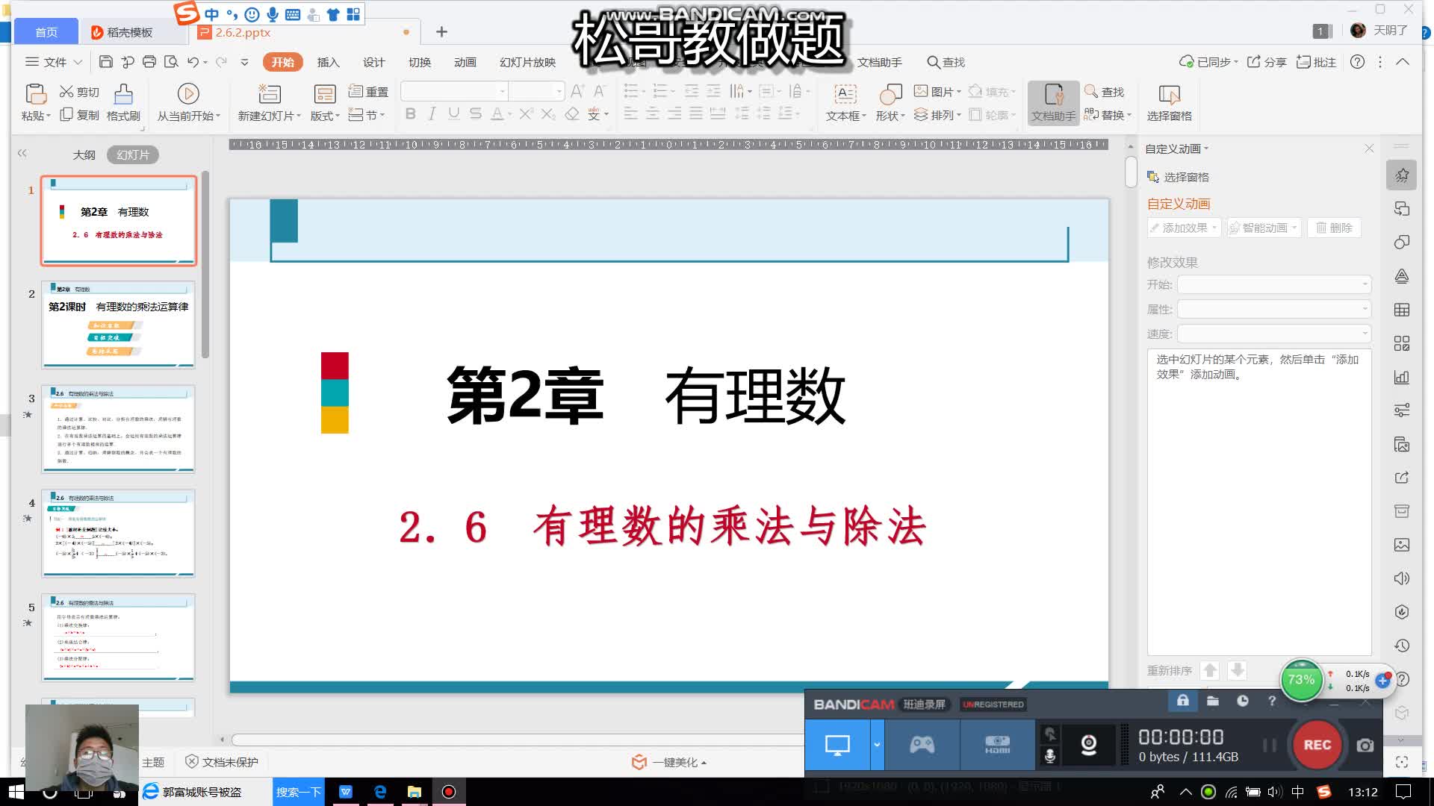Open the Property (属性) animation dropdown
1434x806 pixels.
point(1274,309)
